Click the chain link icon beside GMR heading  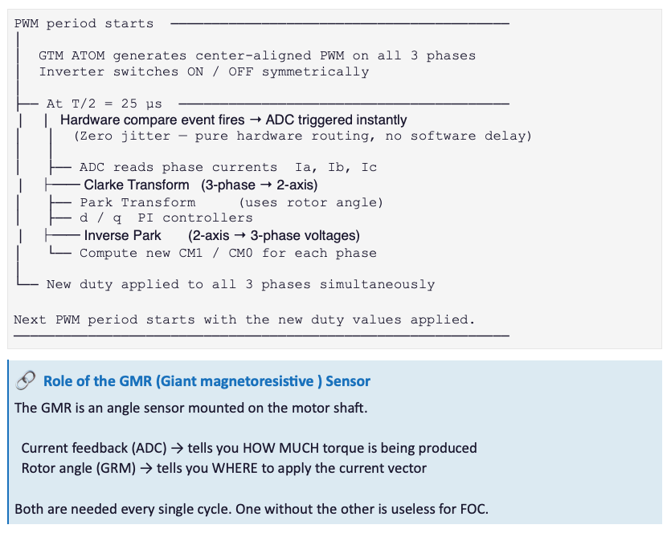pyautogui.click(x=26, y=380)
